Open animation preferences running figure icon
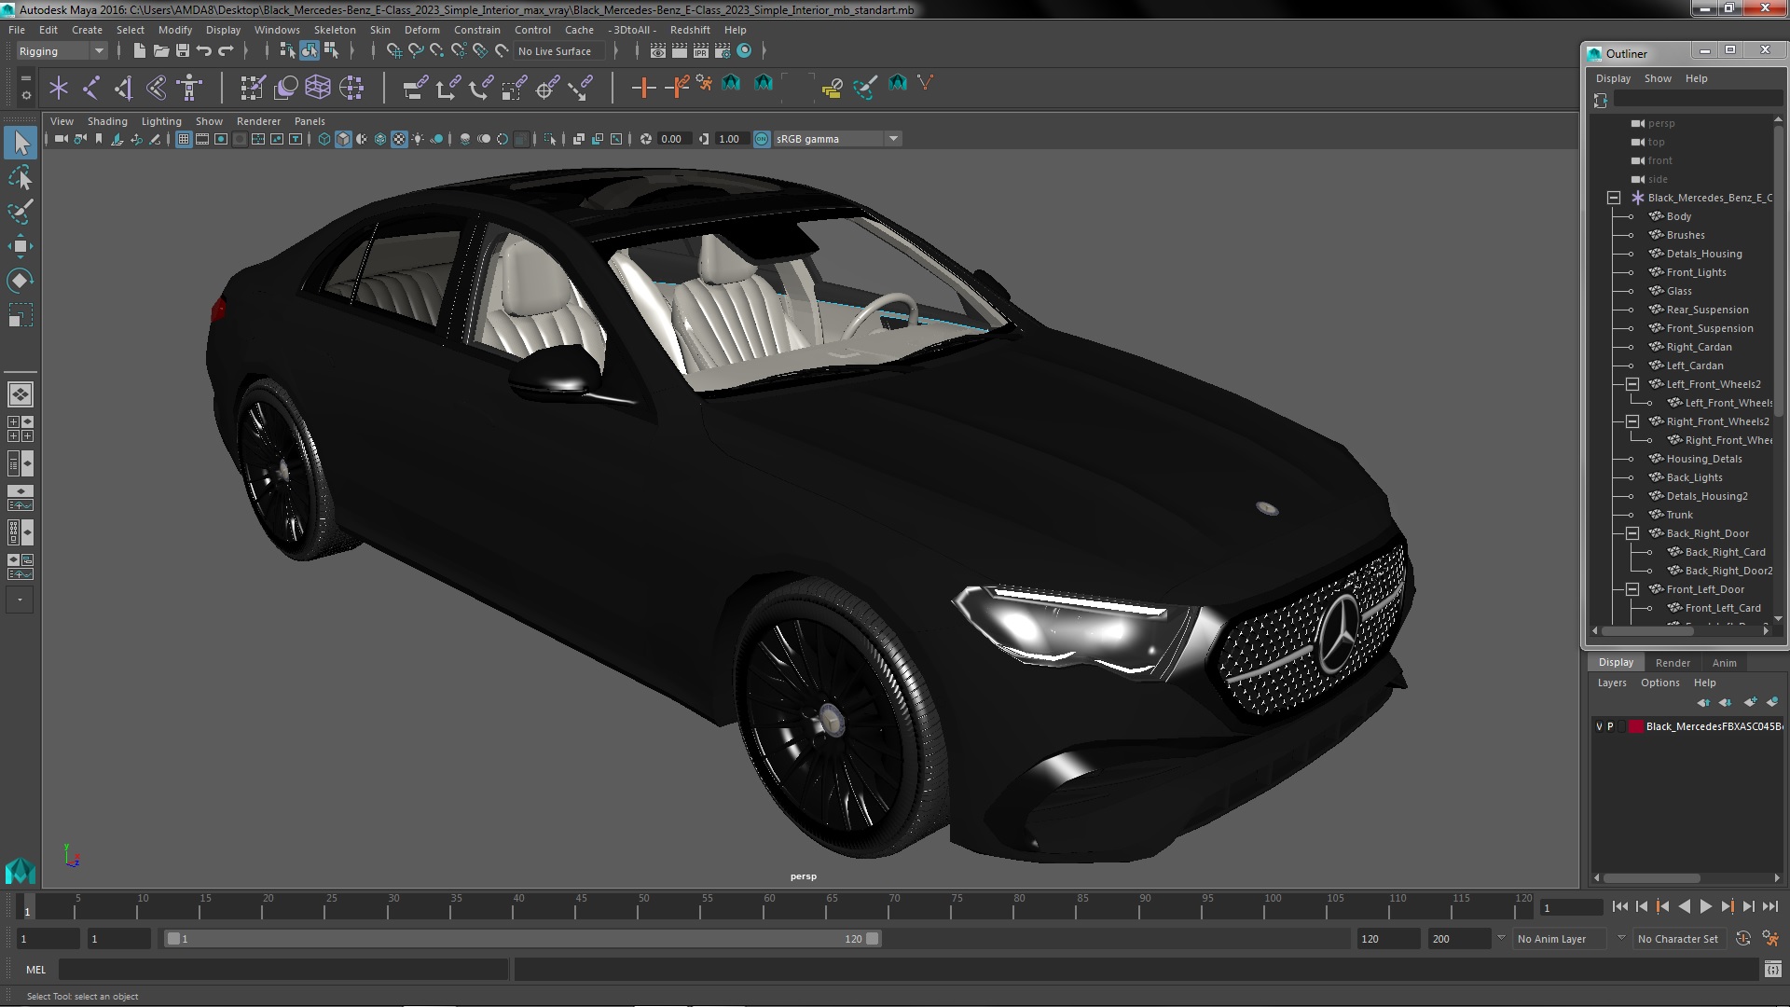This screenshot has height=1007, width=1790. point(1770,939)
